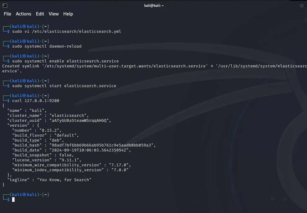This screenshot has width=307, height=213.
Task: Click the blue $ sign on the last prompt
Action: [8, 200]
